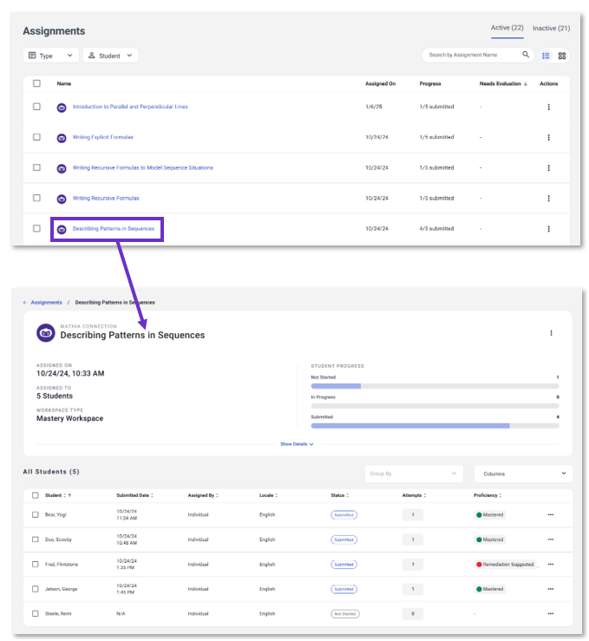Screen dimensions: 589x641
Task: Open more options for Steele, Remi
Action: (551, 613)
